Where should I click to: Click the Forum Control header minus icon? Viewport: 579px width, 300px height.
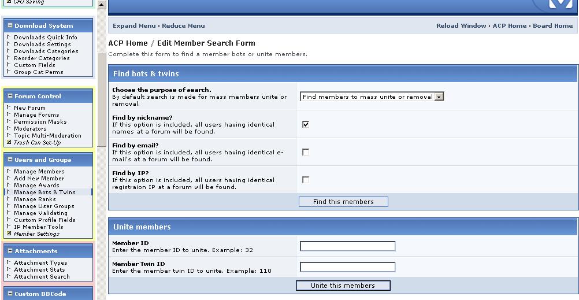(x=9, y=97)
